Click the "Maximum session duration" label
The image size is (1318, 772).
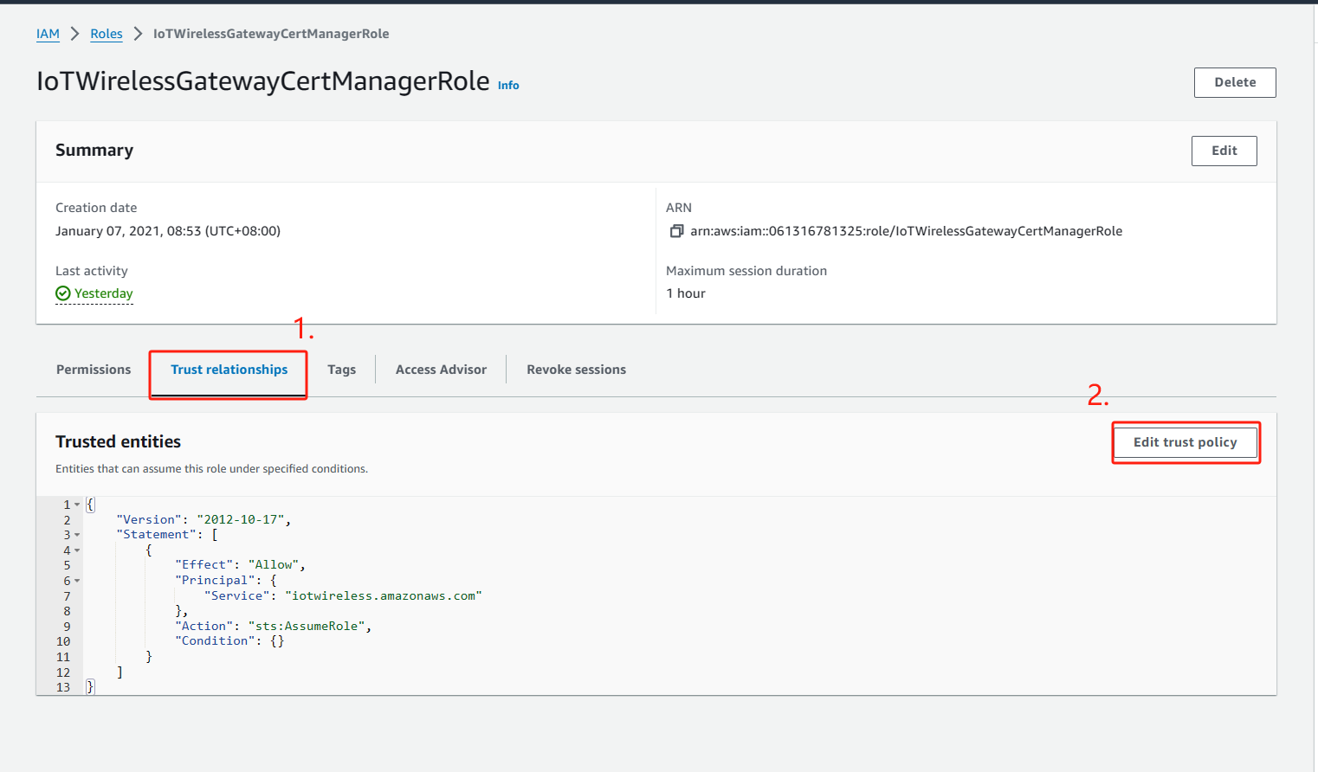coord(746,271)
